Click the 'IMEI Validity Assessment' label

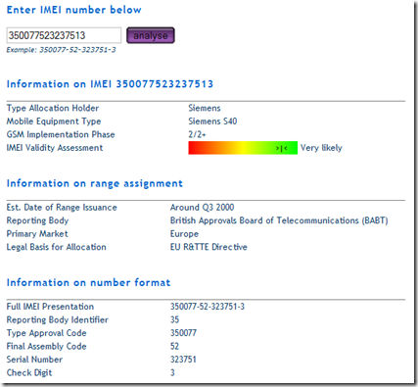[x=55, y=148]
